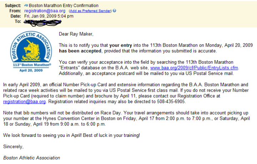This screenshot has height=164, width=257.
Task: Open the www.baa.org EntryLists.cfm link
Action: pos(194,68)
